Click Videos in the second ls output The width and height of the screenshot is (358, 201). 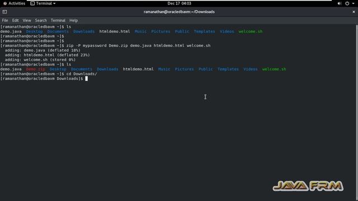[250, 69]
